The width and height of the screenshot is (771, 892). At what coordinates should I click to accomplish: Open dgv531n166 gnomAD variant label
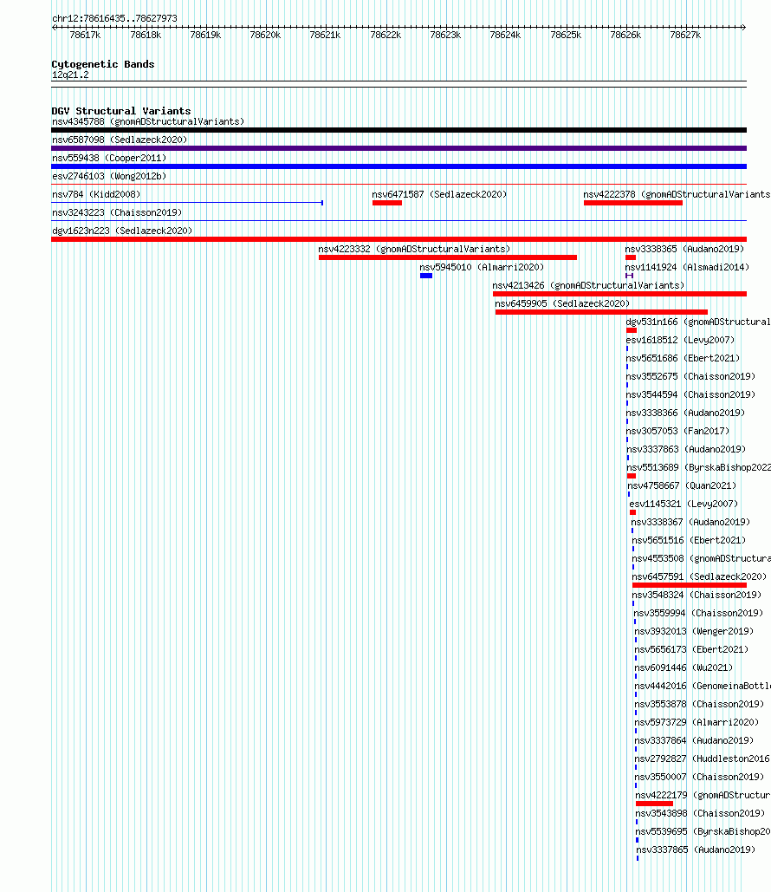[698, 322]
